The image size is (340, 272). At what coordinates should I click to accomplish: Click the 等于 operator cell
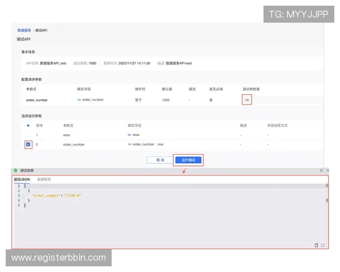(x=138, y=100)
